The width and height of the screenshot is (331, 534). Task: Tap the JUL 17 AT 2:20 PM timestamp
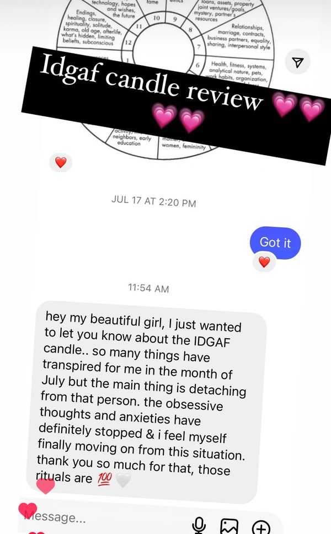(x=153, y=201)
